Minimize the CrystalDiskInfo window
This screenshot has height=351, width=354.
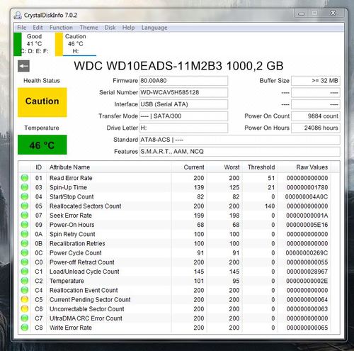point(302,13)
